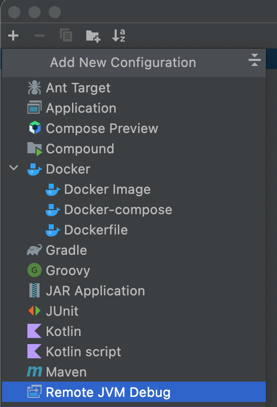Click the minus Remove Configuration button
This screenshot has height=407, width=277.
[x=40, y=36]
